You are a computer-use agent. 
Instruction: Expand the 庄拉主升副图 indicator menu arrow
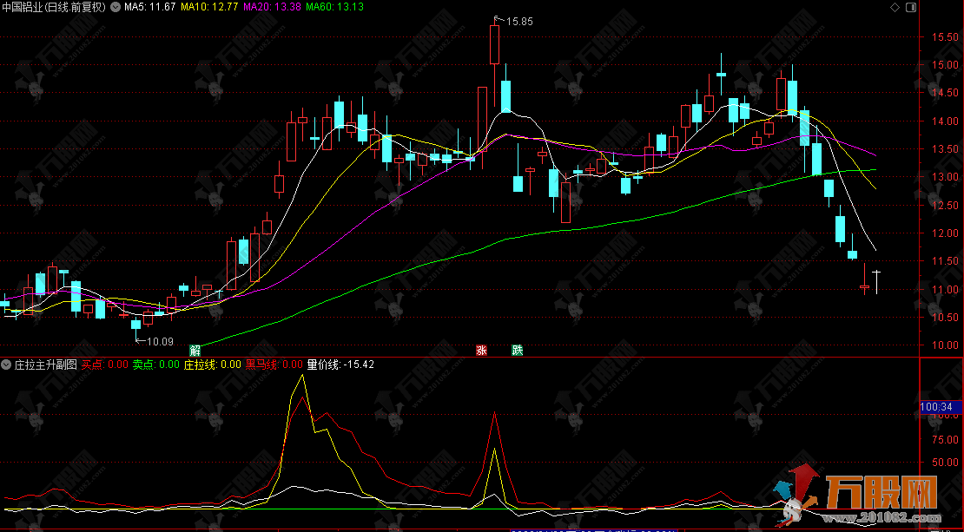click(6, 365)
